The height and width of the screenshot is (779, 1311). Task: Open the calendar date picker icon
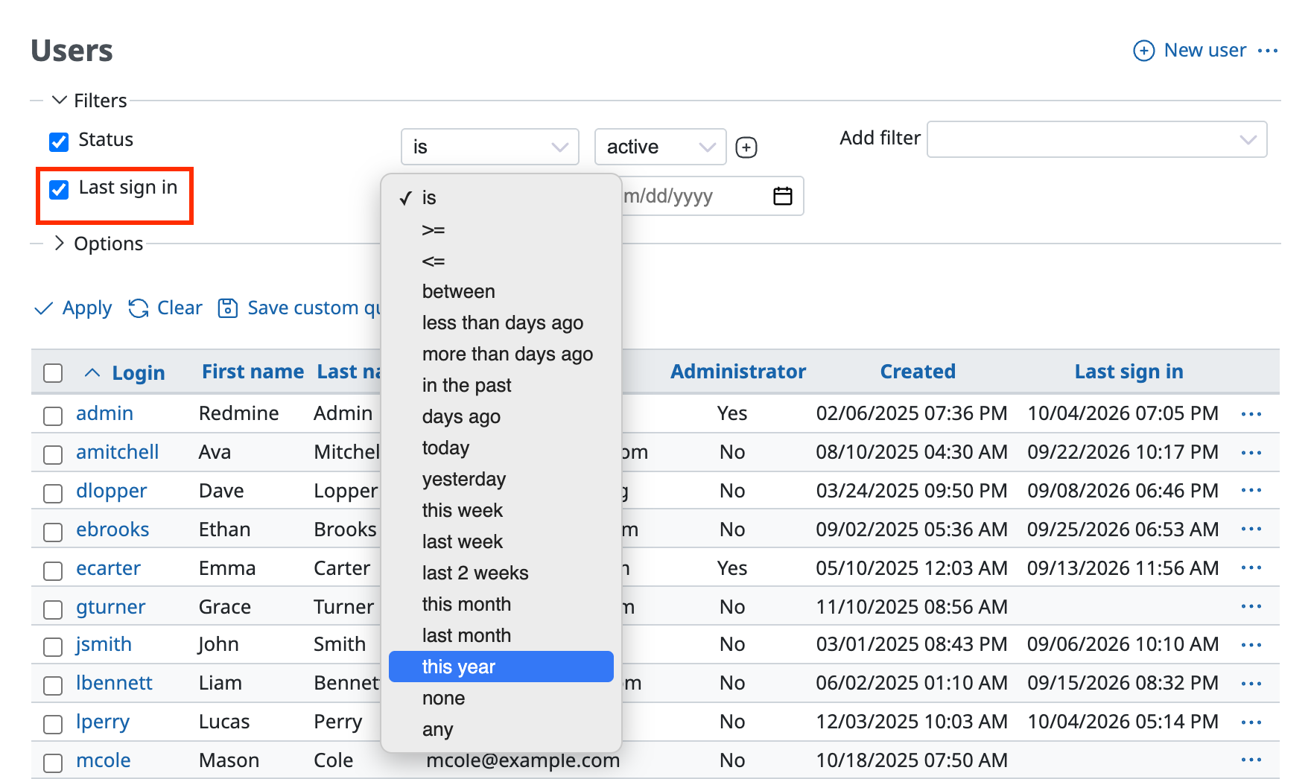(783, 196)
